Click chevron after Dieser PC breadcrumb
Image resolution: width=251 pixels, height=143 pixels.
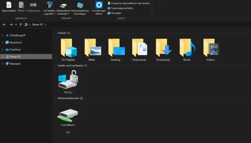pos(46,24)
